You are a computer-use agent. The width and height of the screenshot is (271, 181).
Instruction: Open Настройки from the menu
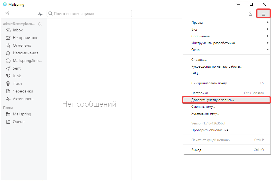(226, 93)
